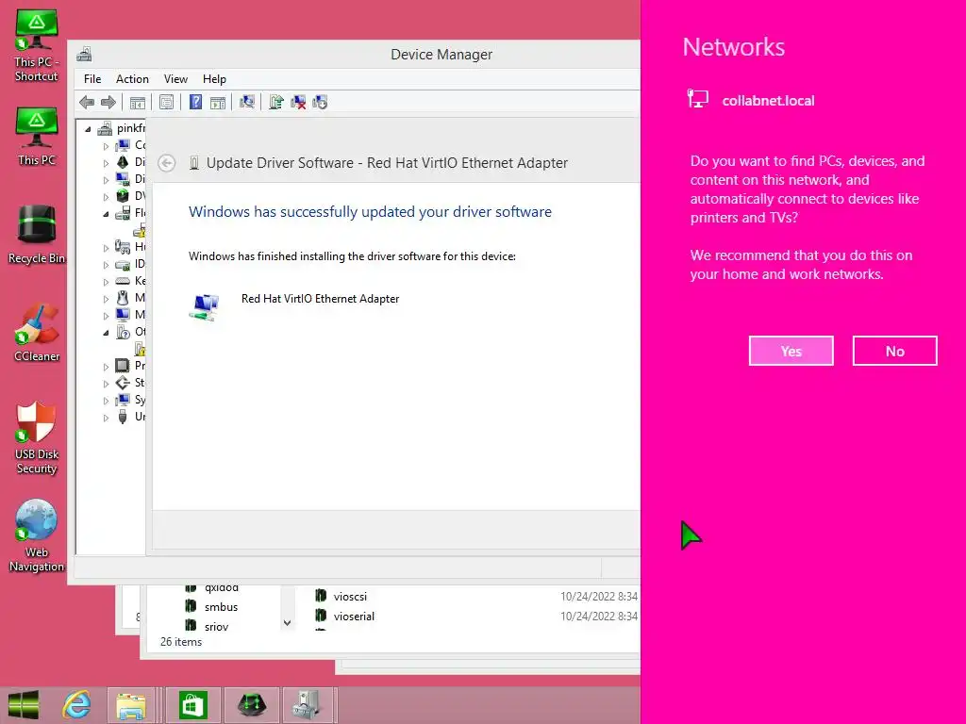The width and height of the screenshot is (966, 724).
Task: Click the back arrow in Update Driver wizard
Action: [x=167, y=163]
